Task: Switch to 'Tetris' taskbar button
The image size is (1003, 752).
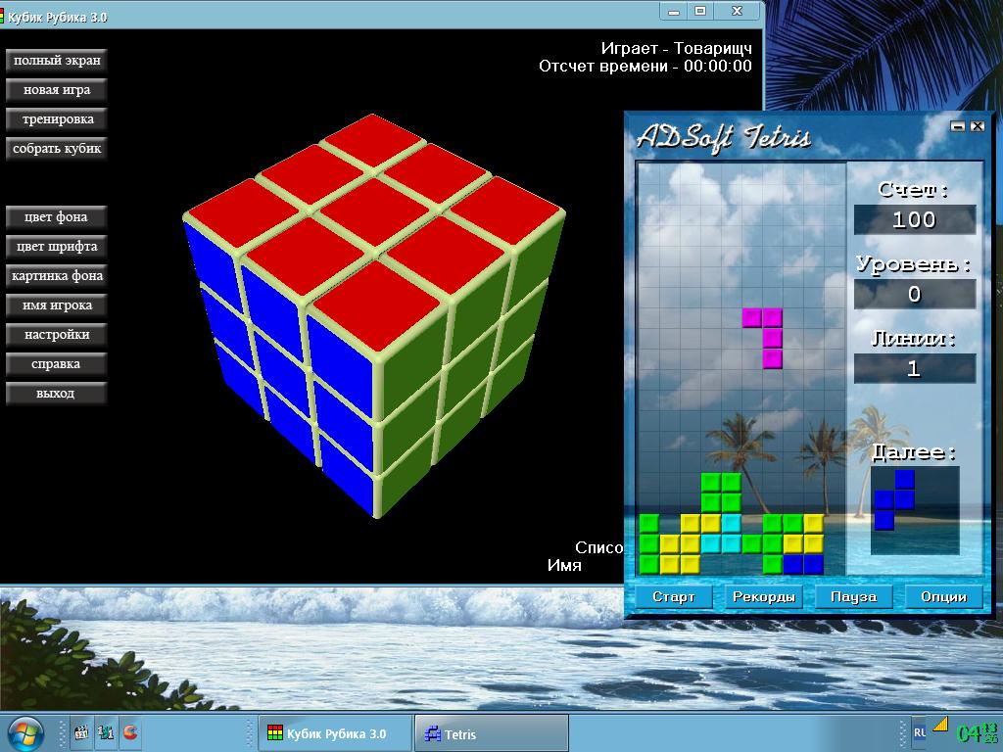Action: click(492, 733)
